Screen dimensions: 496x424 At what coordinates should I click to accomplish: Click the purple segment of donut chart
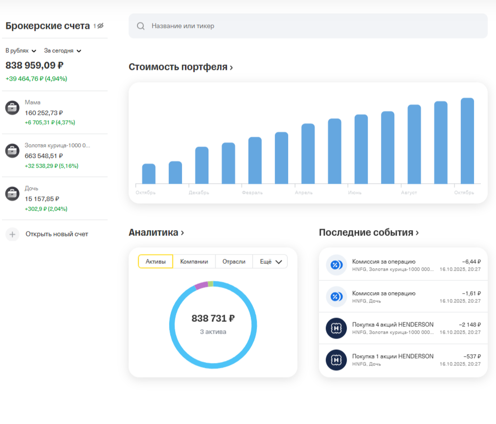click(x=200, y=285)
